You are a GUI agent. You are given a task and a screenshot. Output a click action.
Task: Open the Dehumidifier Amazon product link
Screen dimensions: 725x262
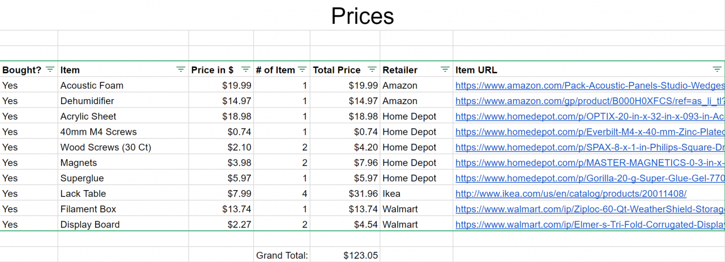pos(590,101)
